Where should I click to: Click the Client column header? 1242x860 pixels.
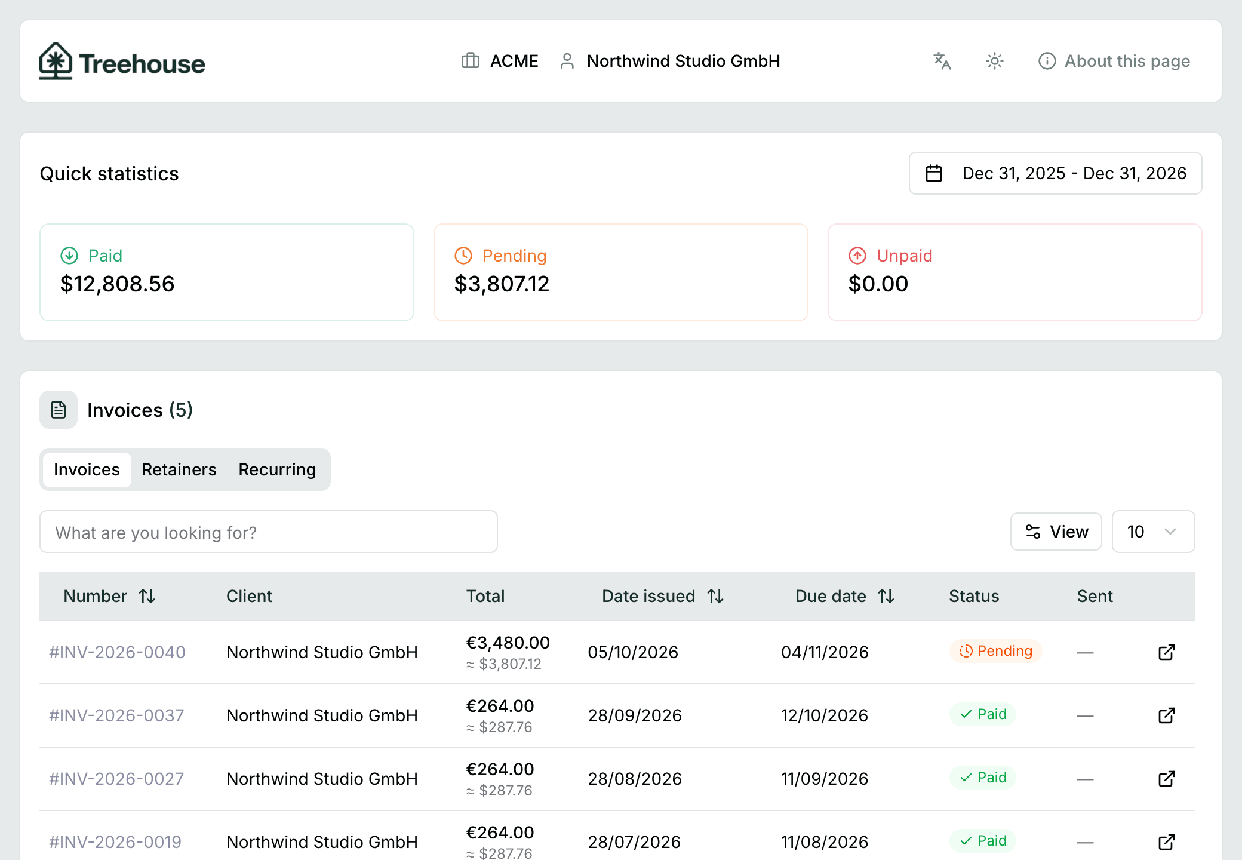coord(249,596)
